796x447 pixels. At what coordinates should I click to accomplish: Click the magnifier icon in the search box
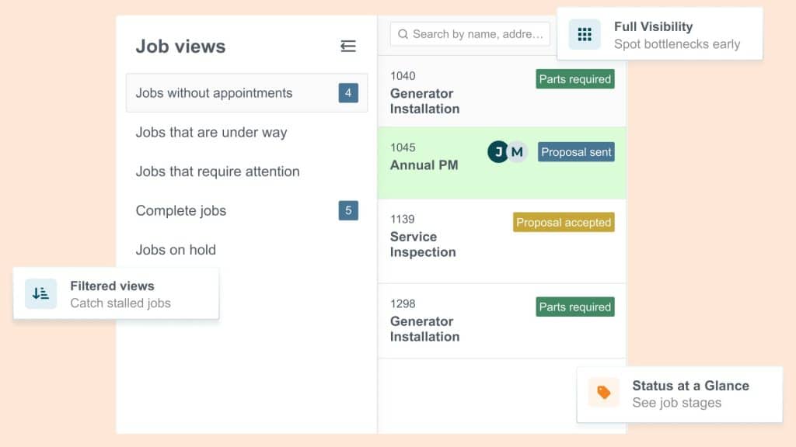(403, 34)
